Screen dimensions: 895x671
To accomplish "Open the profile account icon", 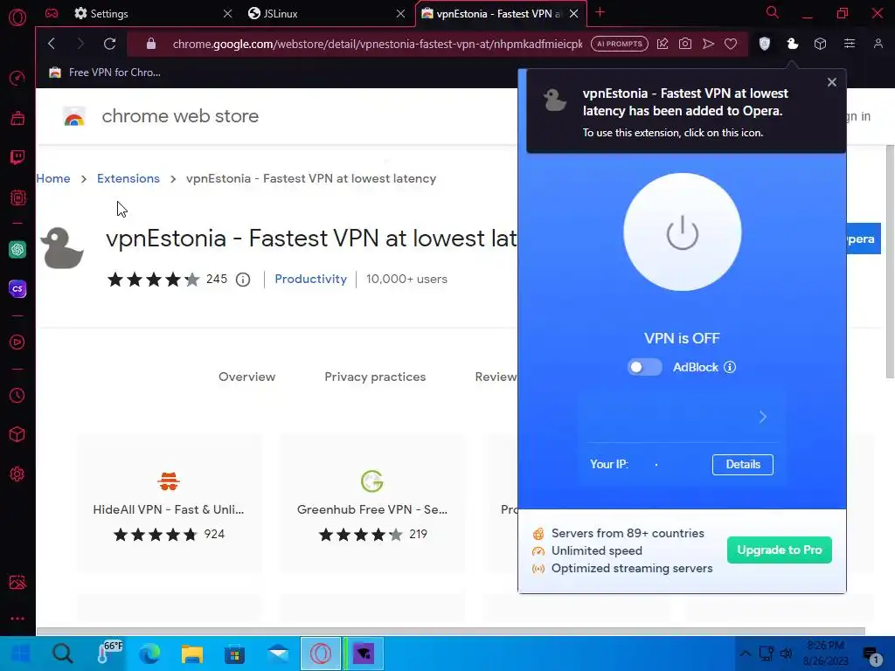I will [878, 44].
